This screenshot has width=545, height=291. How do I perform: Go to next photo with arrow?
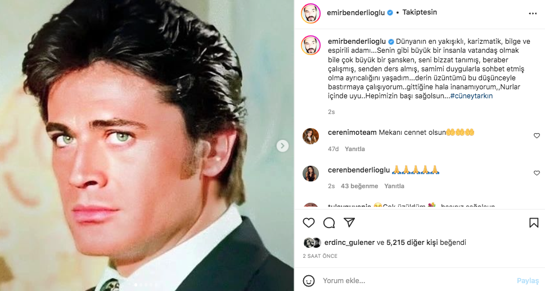(283, 146)
